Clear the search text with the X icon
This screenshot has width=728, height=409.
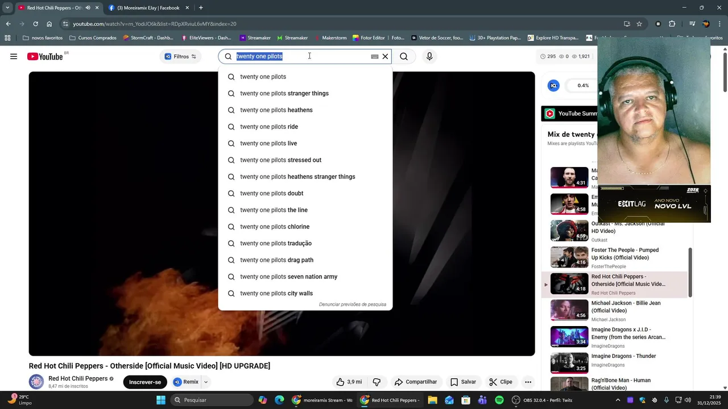click(x=385, y=56)
